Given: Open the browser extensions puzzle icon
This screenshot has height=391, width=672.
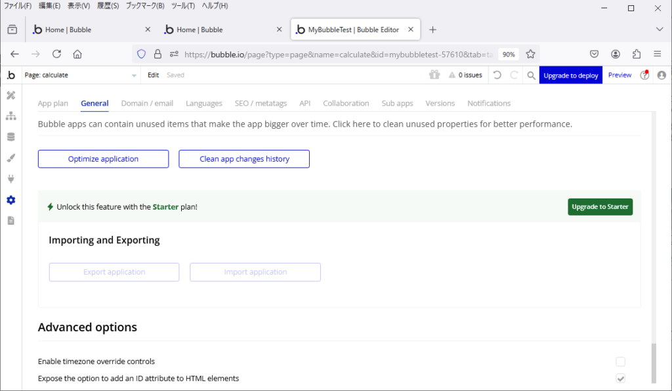Looking at the screenshot, I should pyautogui.click(x=637, y=54).
